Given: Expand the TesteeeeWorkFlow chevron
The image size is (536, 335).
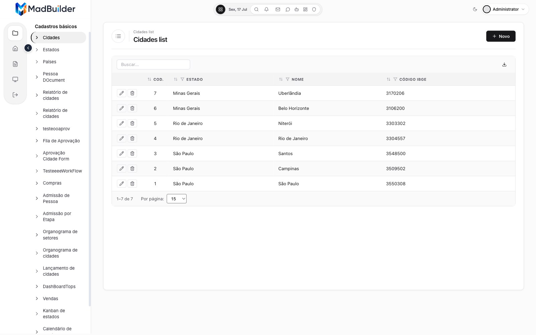Looking at the screenshot, I should pos(37,171).
